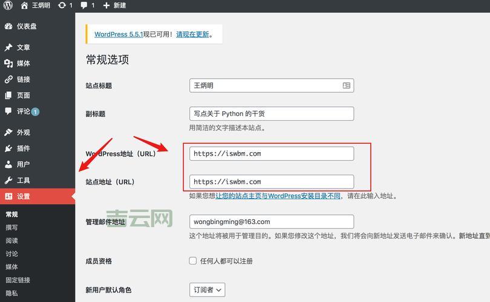Screen dimensions: 490x302
Task: Open the 仪表盘 dashboard menu
Action: 38,26
